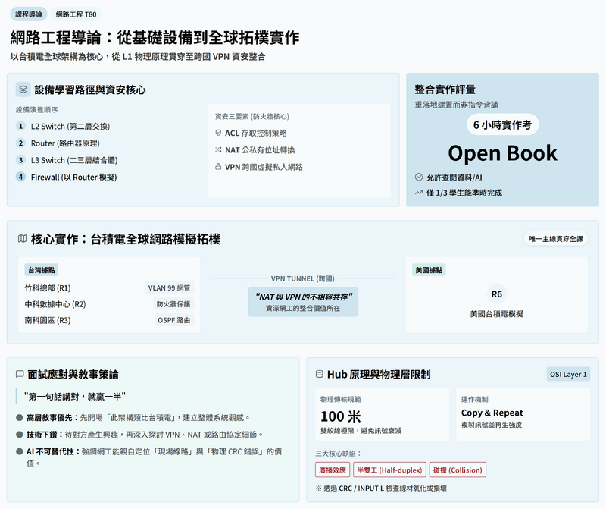Screen dimensions: 606x509
Task: Click the VLAN 99 網管 label for 竹科總部
Action: click(x=170, y=287)
